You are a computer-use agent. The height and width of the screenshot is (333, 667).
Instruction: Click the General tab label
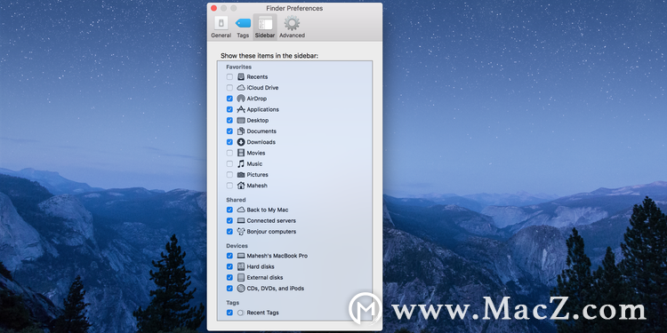click(x=221, y=36)
